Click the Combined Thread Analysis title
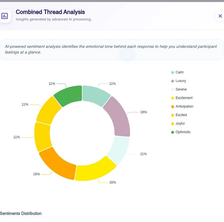 50,12
